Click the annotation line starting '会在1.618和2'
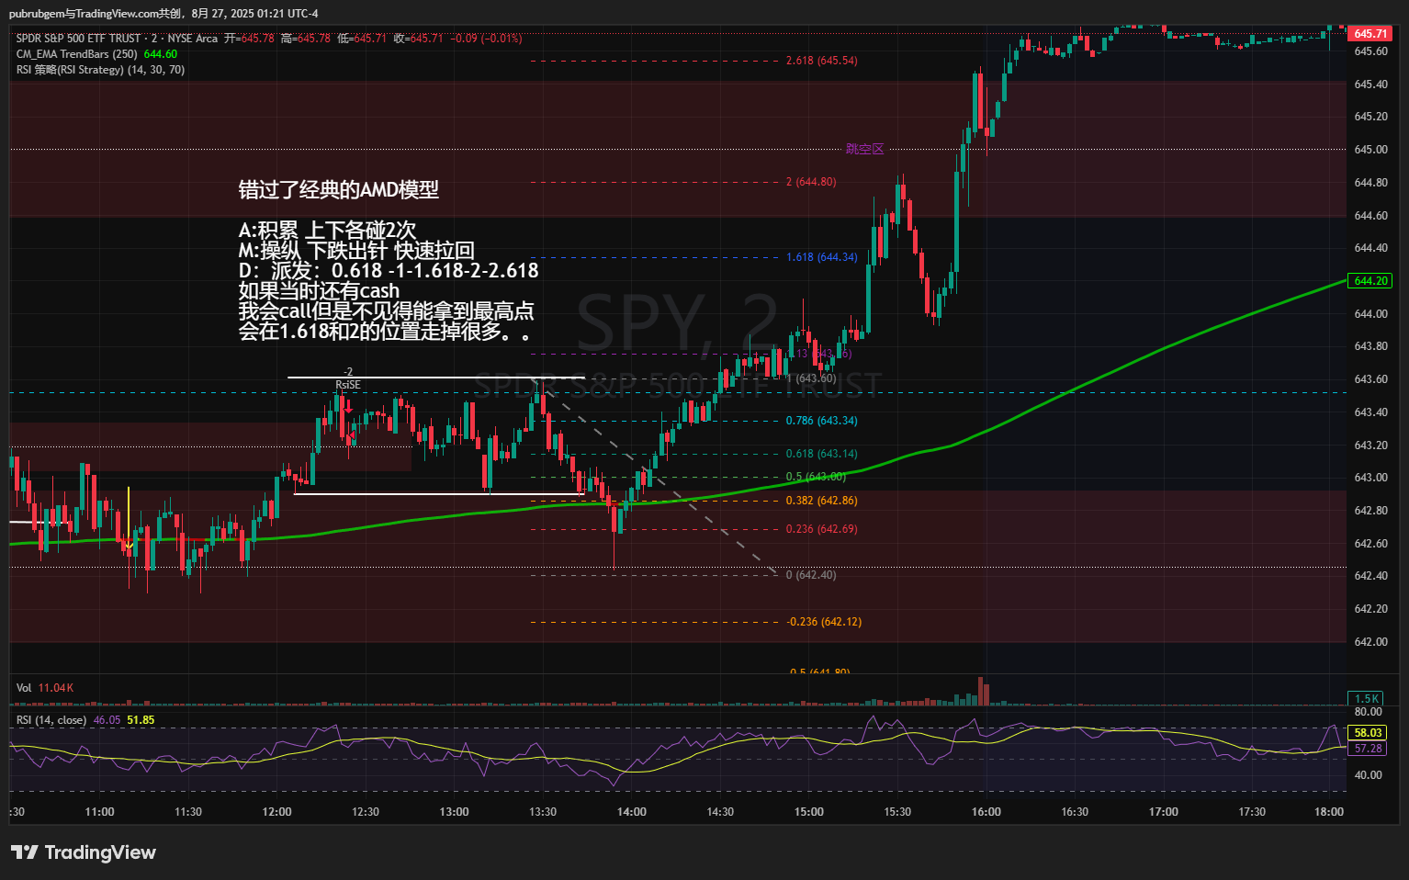Image resolution: width=1409 pixels, height=880 pixels. (x=385, y=331)
